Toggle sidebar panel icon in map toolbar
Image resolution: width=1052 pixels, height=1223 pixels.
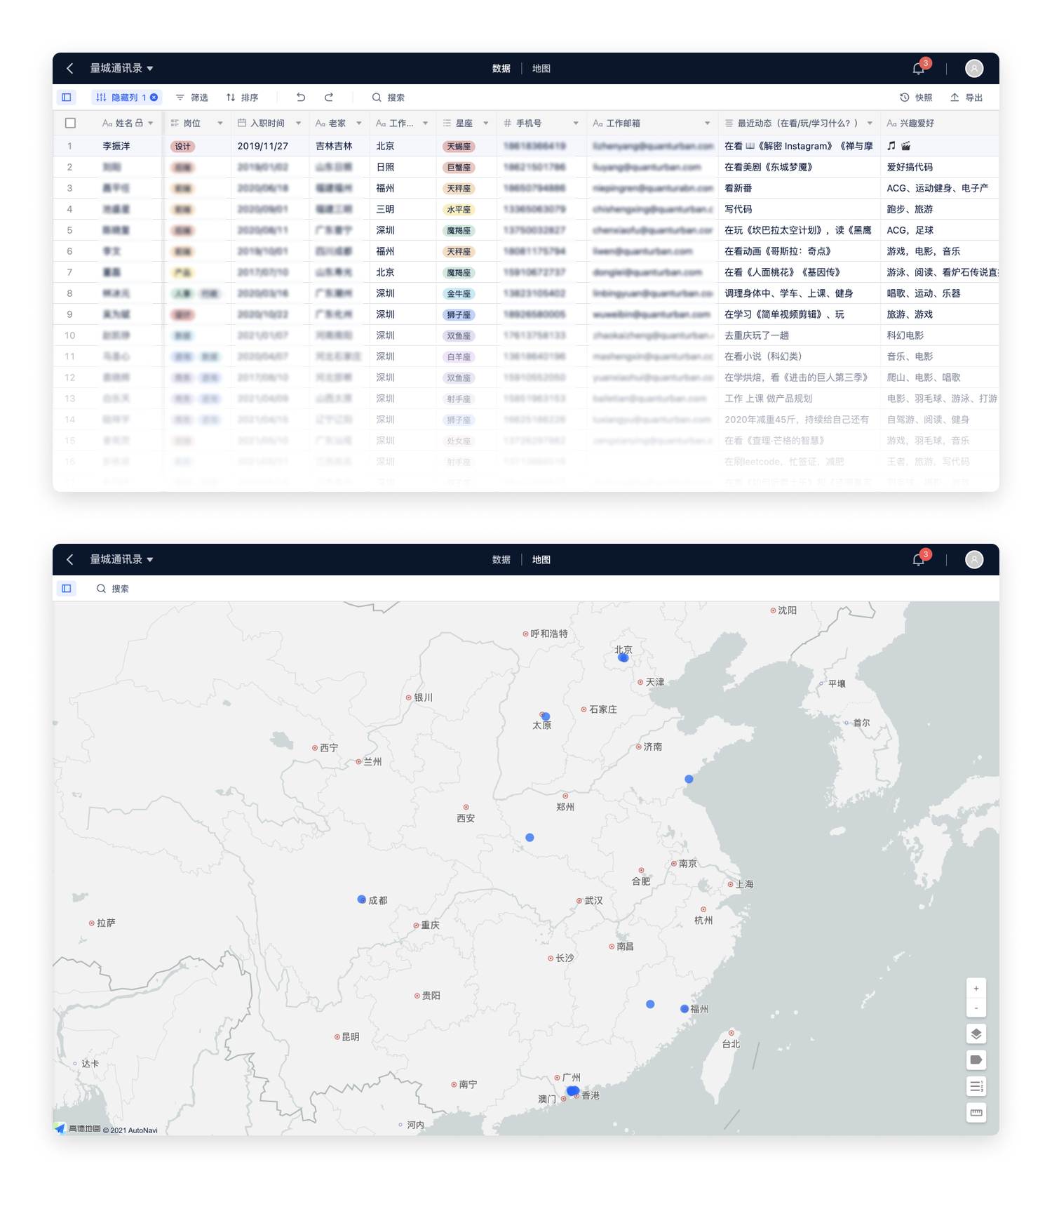point(67,588)
